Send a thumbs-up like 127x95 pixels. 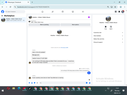click(x=90, y=83)
